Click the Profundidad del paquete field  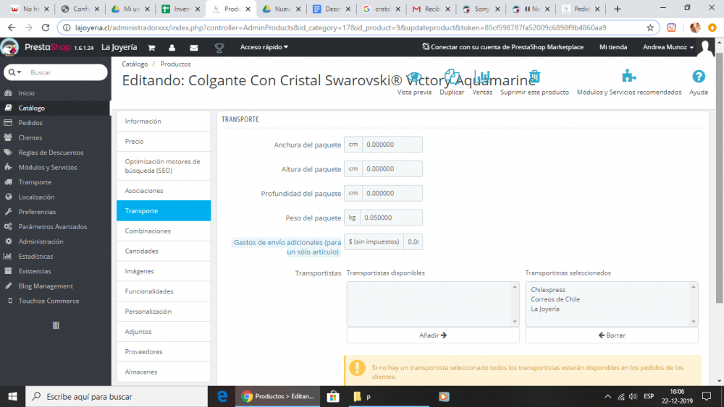coord(392,193)
